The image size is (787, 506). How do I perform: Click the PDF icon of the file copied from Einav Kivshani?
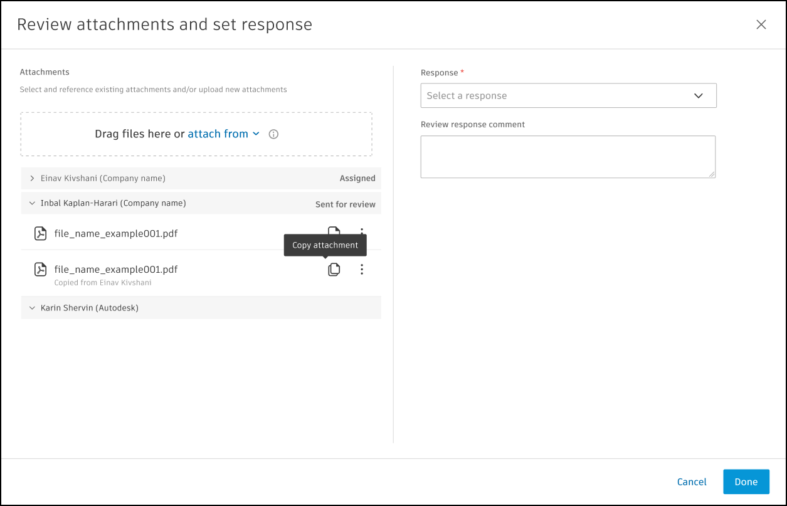40,270
